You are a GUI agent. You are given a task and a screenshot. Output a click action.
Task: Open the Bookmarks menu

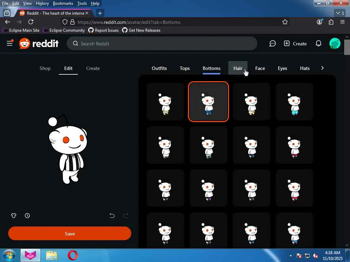(63, 3)
